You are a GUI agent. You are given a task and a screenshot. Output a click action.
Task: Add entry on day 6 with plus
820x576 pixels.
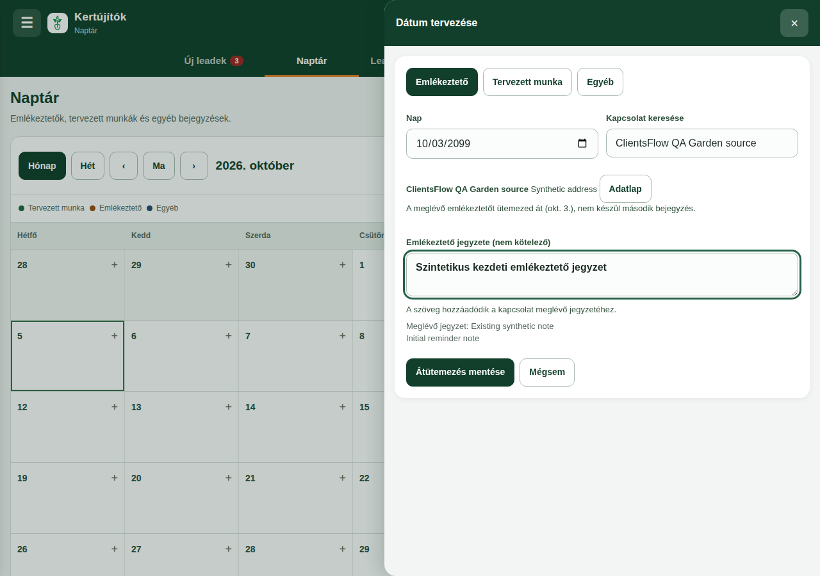click(x=229, y=335)
